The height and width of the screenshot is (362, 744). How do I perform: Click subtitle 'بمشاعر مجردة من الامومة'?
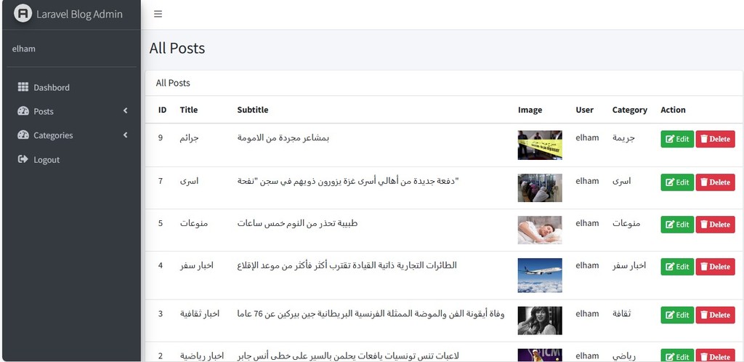click(x=283, y=138)
